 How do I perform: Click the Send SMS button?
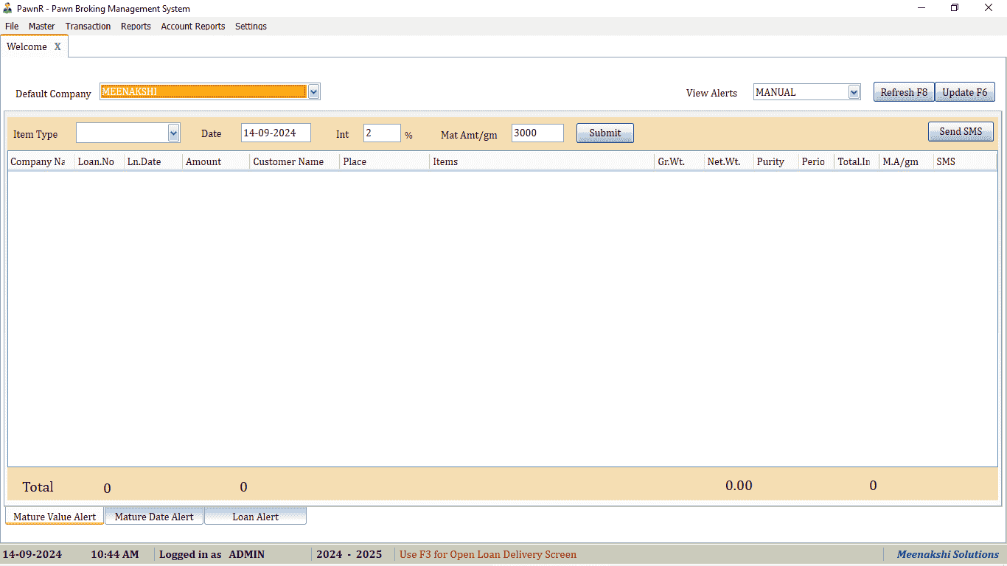click(x=961, y=131)
